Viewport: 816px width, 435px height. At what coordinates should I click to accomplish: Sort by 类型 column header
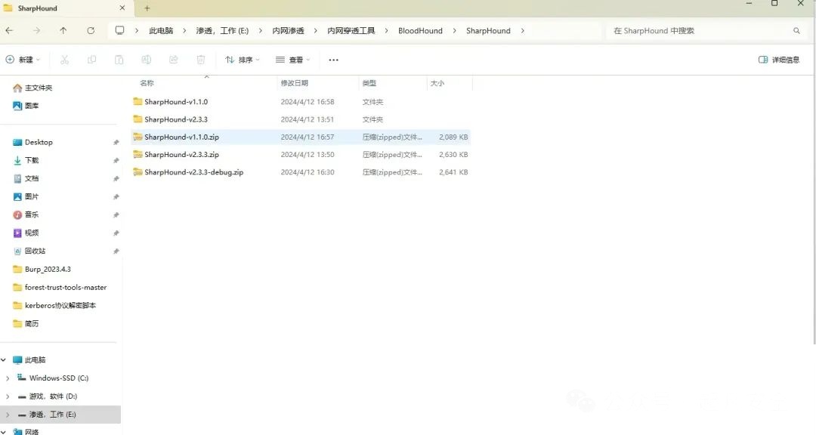pyautogui.click(x=369, y=83)
